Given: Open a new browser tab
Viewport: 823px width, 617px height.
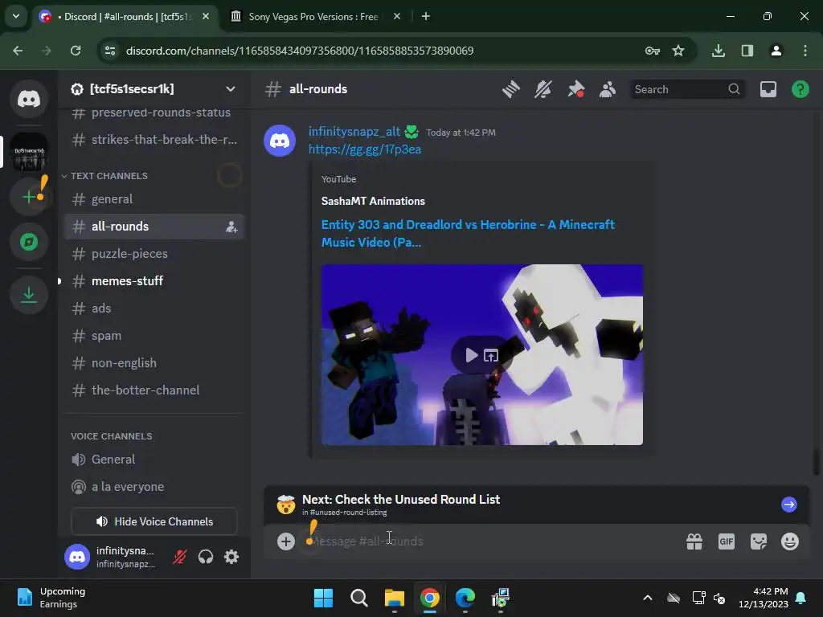Looking at the screenshot, I should tap(426, 17).
